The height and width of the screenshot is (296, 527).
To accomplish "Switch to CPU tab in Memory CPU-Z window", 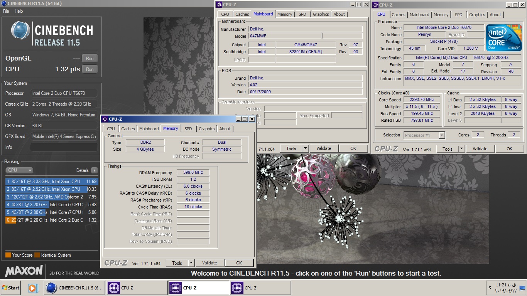I will 111,129.
